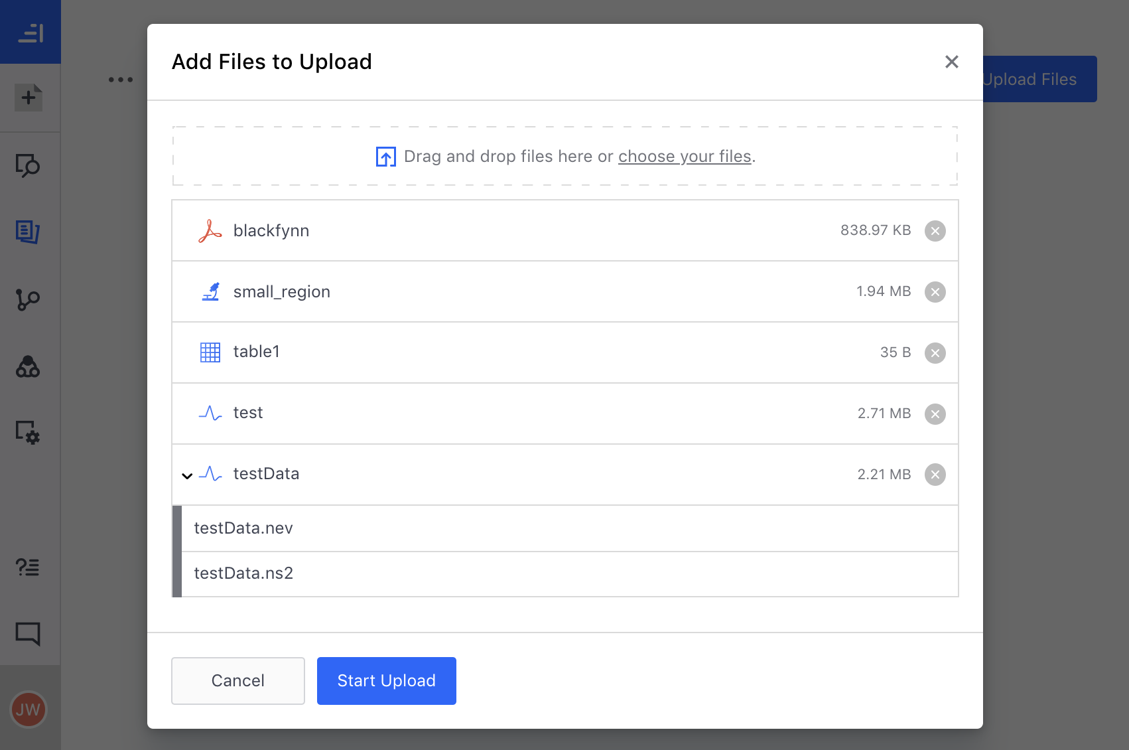
Task: Click the PDF icon next to blackfynn
Action: 210,231
